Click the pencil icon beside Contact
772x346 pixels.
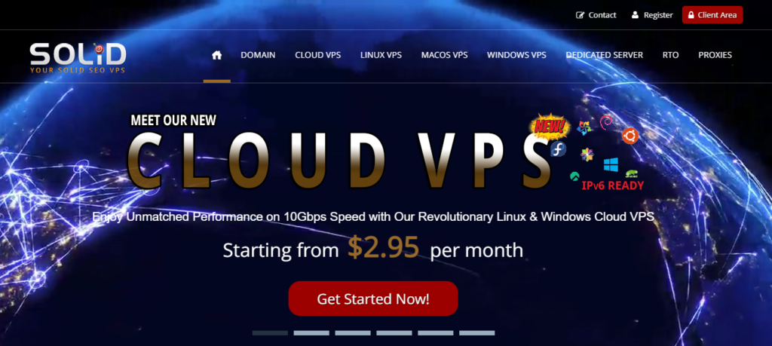point(580,15)
